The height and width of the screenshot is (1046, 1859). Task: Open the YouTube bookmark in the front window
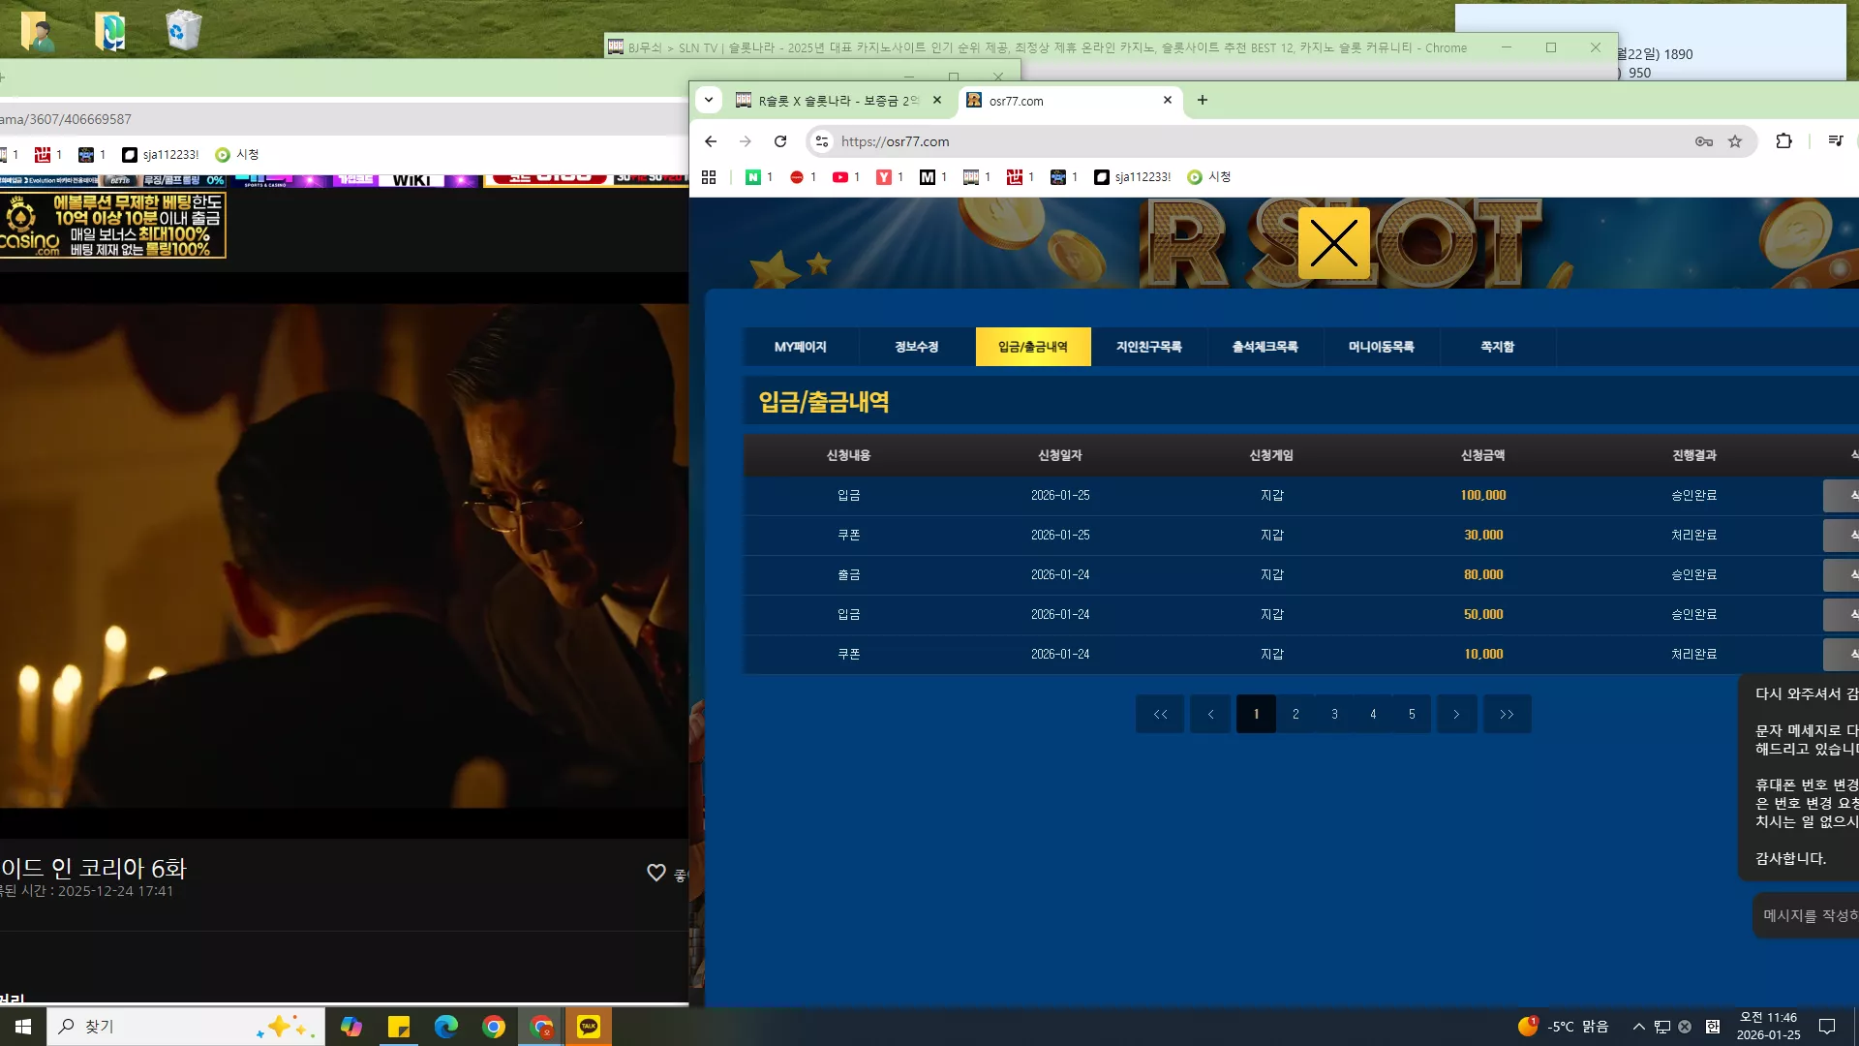[x=846, y=177]
